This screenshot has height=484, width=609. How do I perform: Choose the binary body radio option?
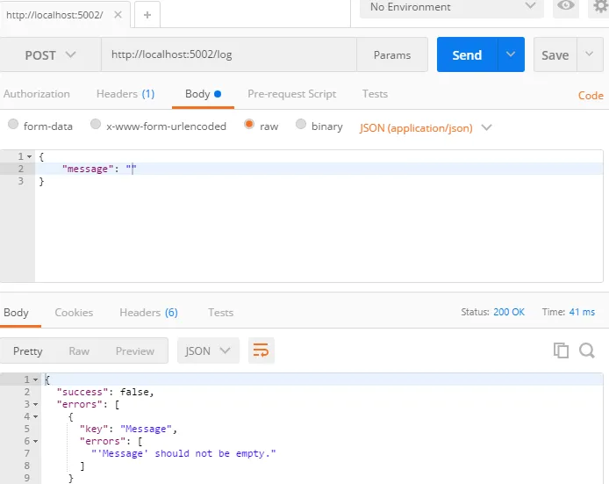coord(301,126)
